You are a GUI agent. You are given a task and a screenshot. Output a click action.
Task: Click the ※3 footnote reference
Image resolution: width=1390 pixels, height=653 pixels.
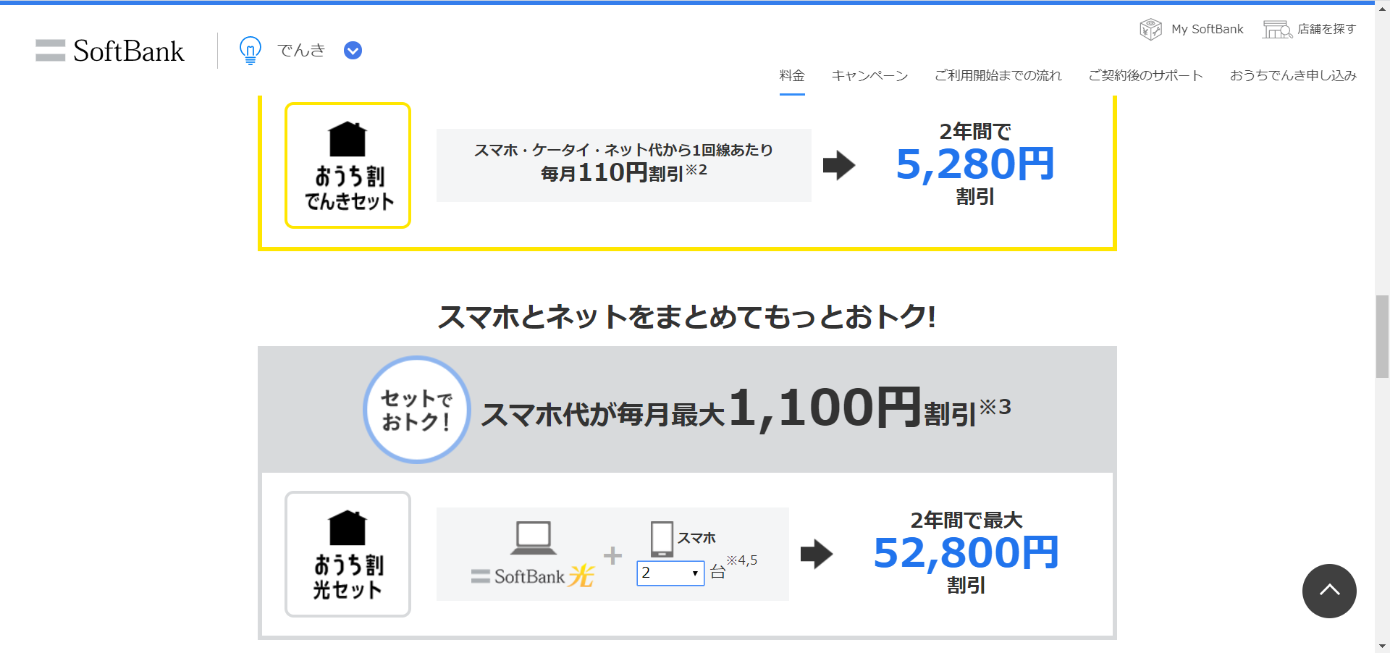coord(995,407)
